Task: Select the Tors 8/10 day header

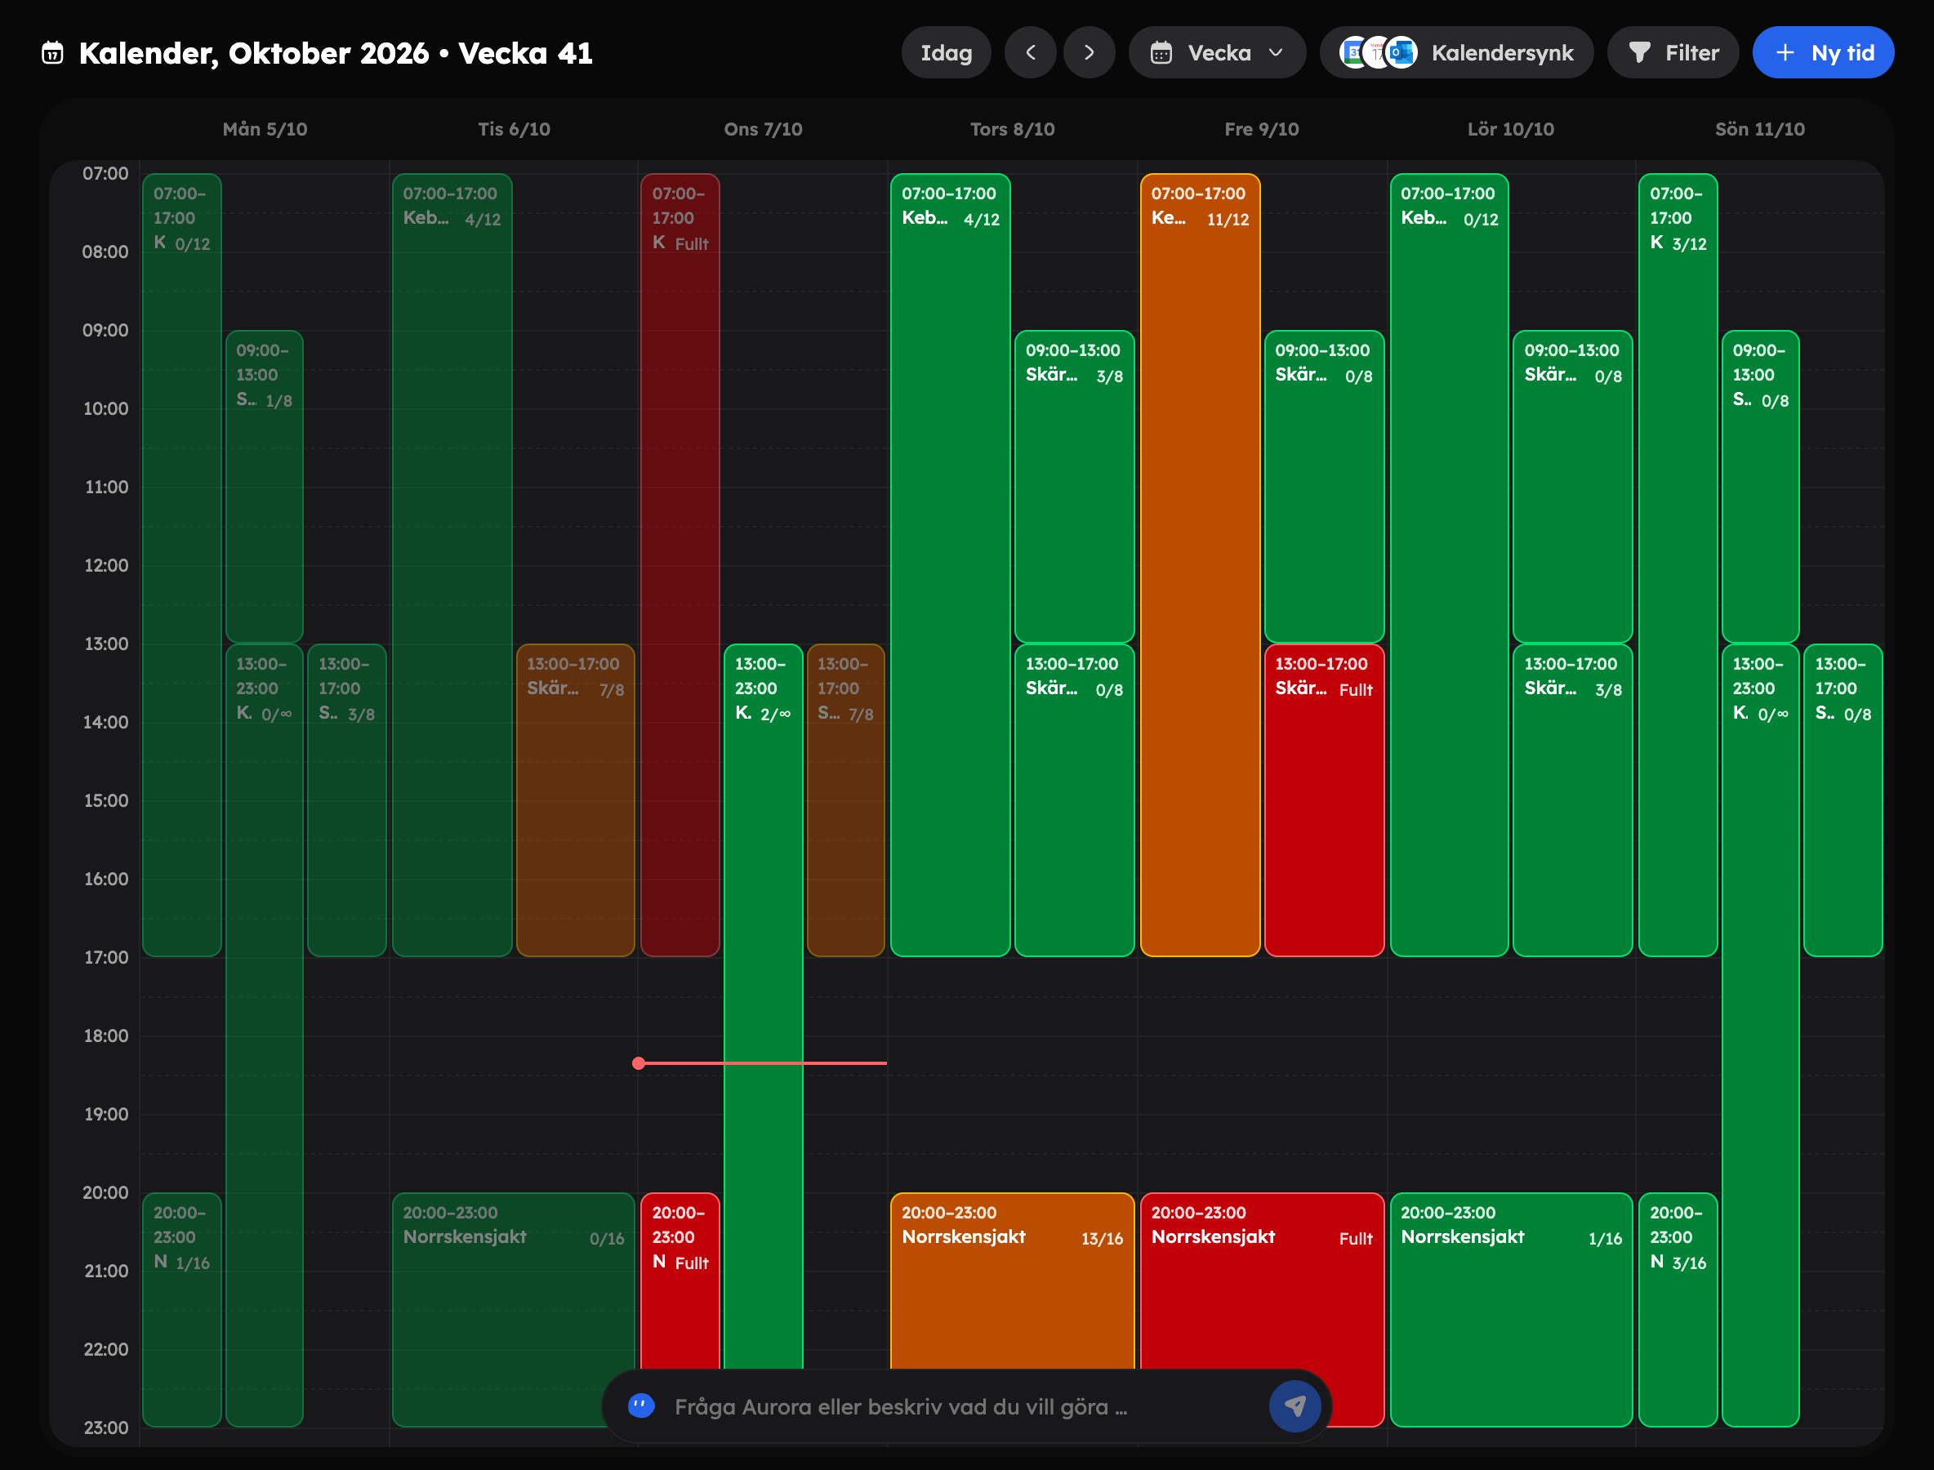Action: 1013,129
